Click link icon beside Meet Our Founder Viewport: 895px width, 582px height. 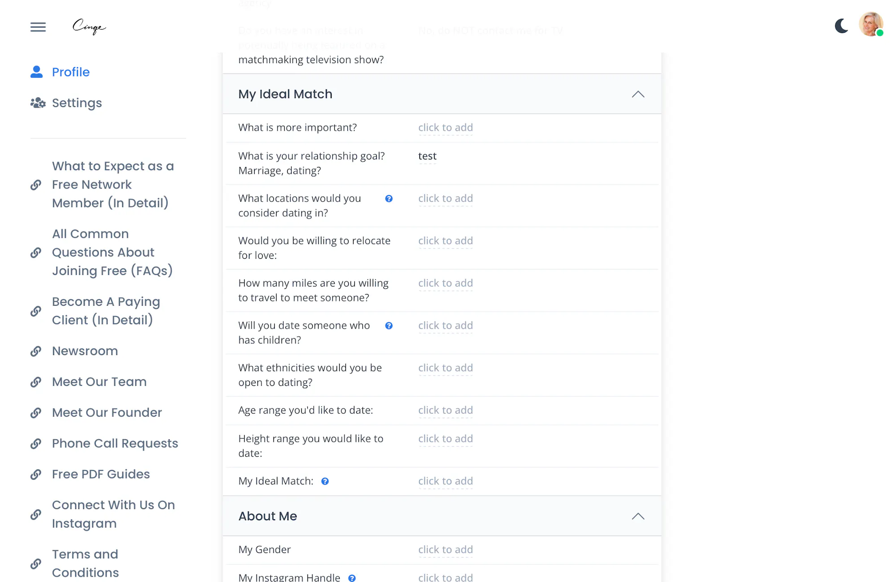tap(36, 413)
